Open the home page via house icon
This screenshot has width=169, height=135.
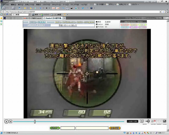click(x=19, y=8)
